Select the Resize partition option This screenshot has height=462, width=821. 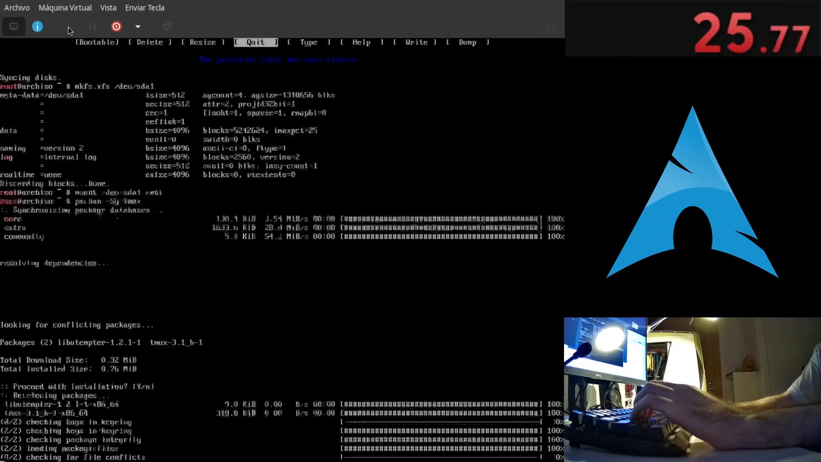(x=203, y=42)
